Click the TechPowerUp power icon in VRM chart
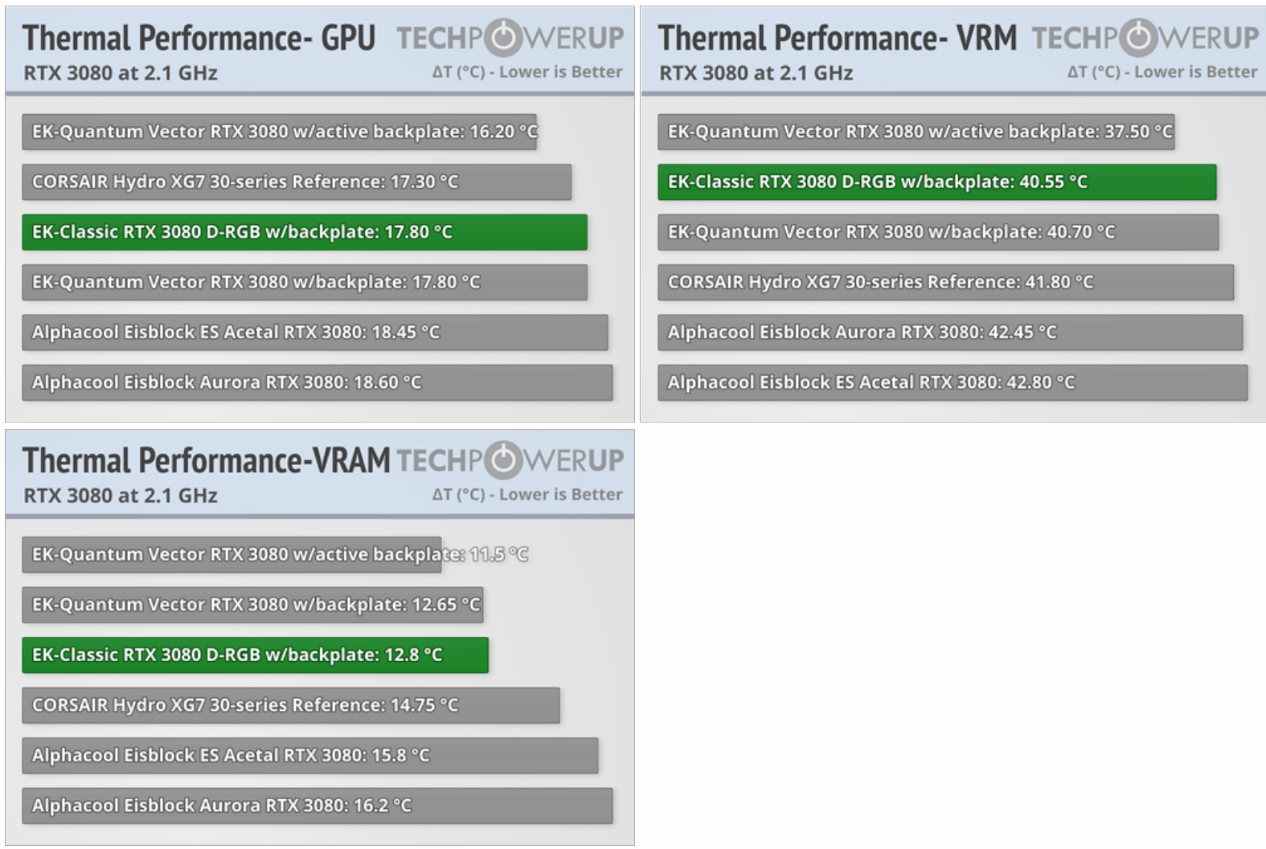The height and width of the screenshot is (849, 1266). (1139, 38)
